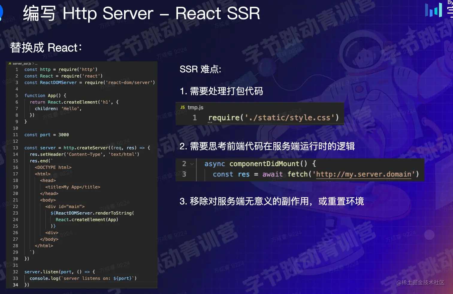The width and height of the screenshot is (453, 294).
Task: Click the JS file icon beside server_ssr.js
Action: coord(10,64)
